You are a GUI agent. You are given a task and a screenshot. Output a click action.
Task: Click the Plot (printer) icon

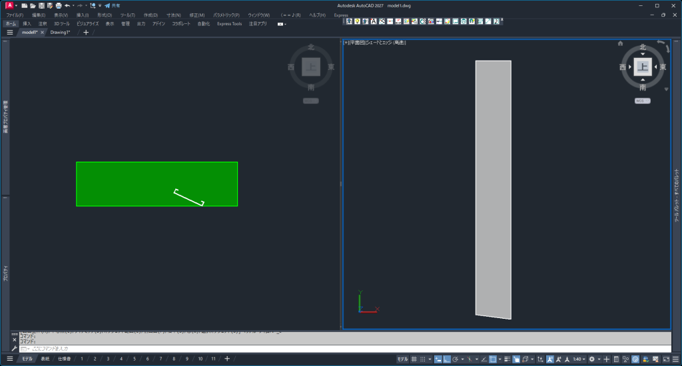click(x=59, y=5)
